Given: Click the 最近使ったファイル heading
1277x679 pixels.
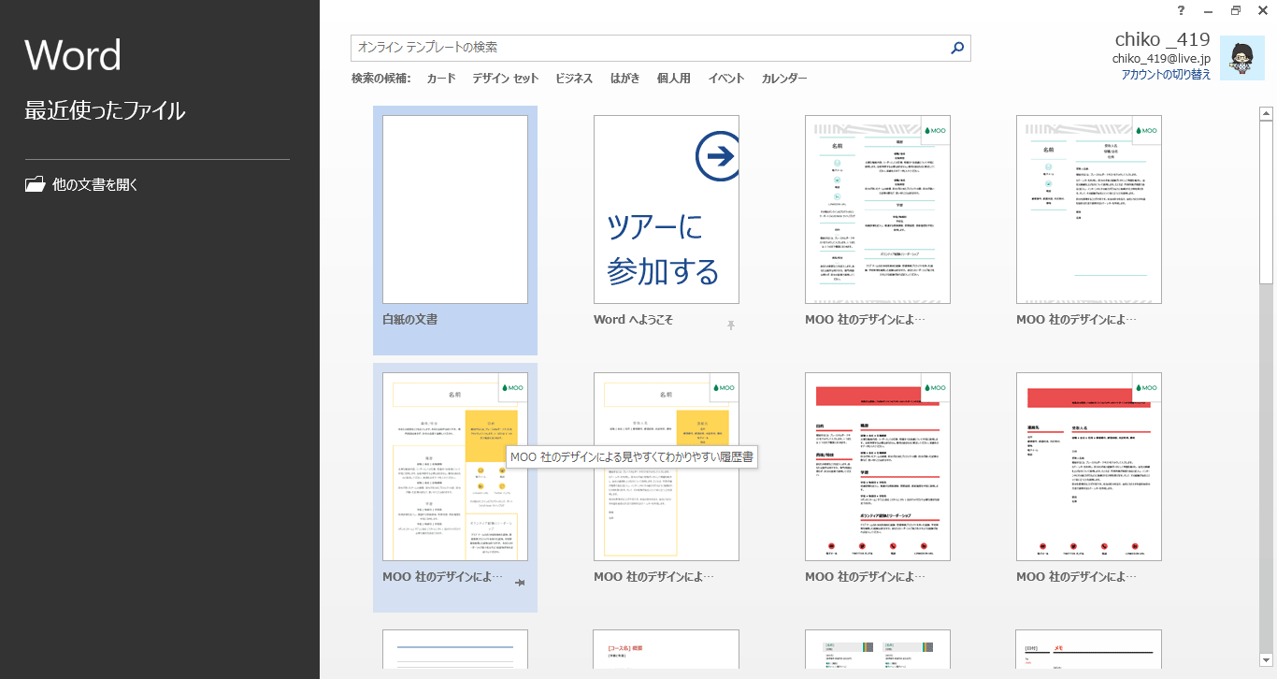Looking at the screenshot, I should 105,110.
